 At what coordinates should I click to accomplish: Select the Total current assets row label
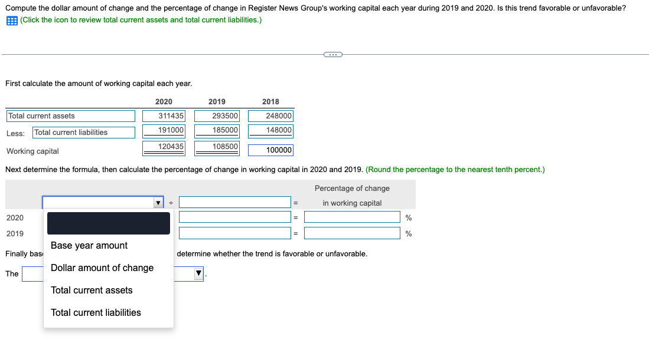71,115
